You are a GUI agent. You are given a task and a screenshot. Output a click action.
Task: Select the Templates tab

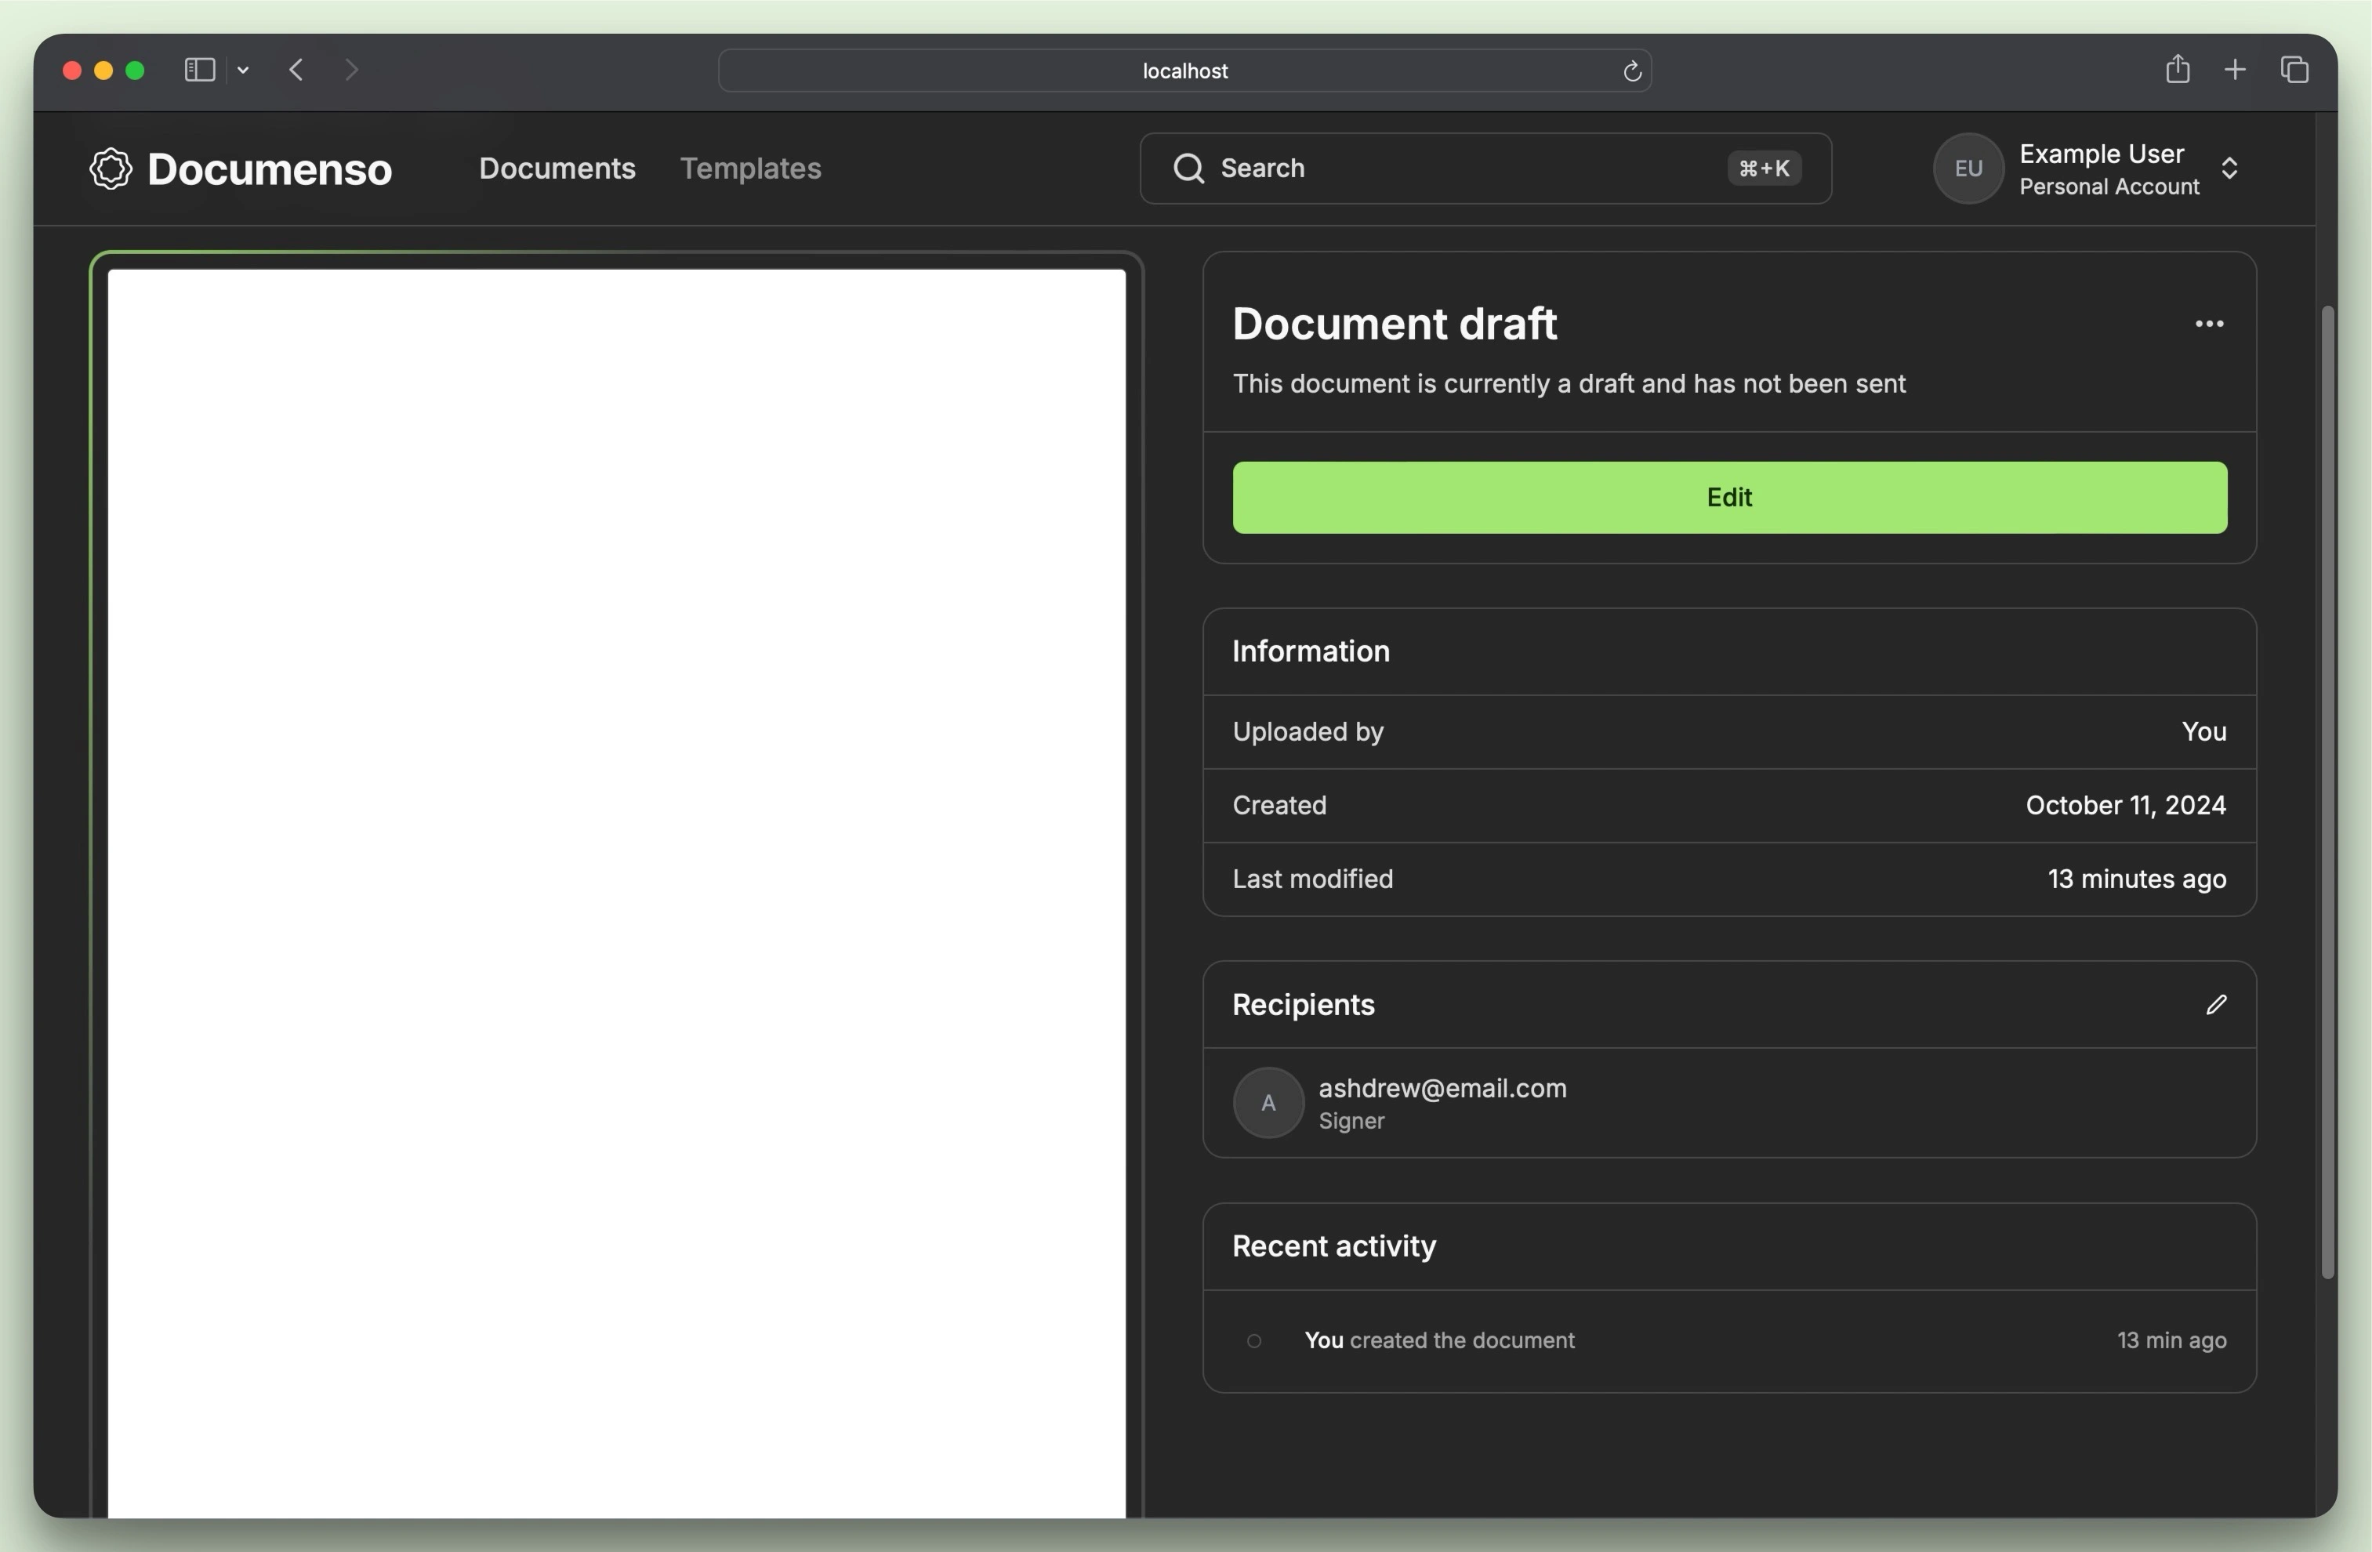pos(749,168)
